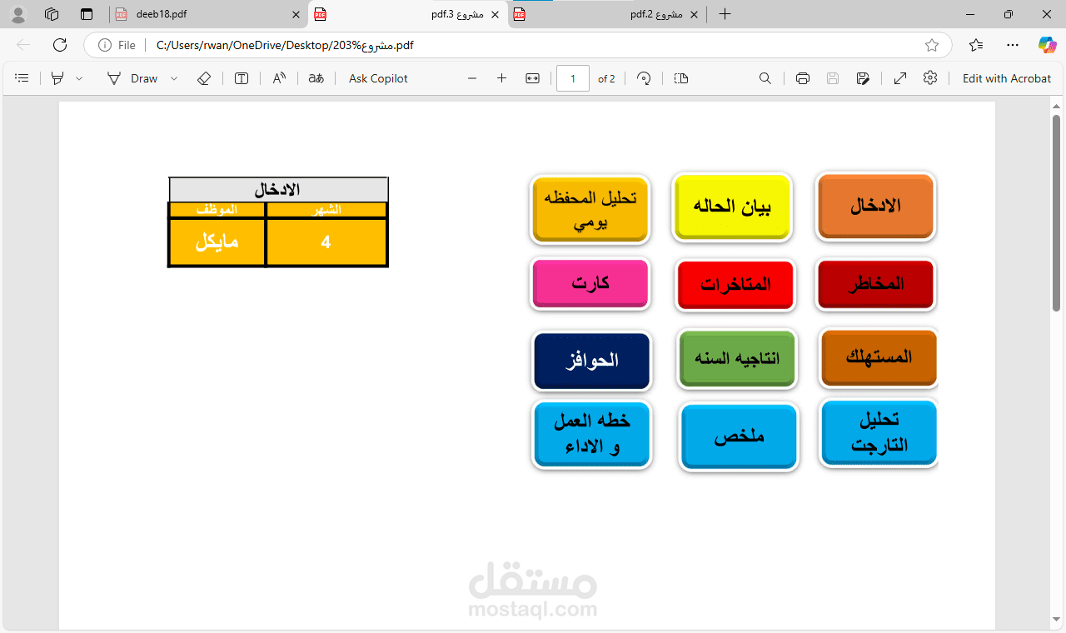Open tab actions menu

coord(87,14)
